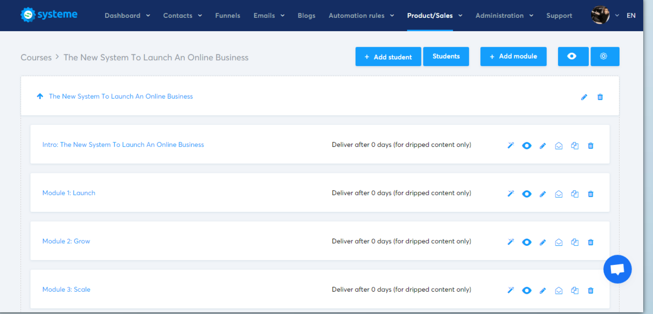Duplicate the Intro module using the copy icon
The image size is (653, 314).
[574, 145]
